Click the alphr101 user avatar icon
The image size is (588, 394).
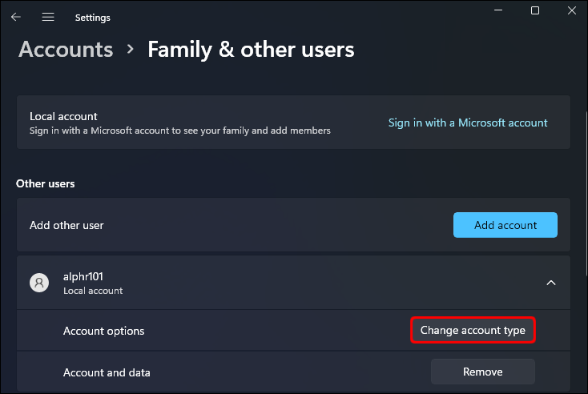(38, 282)
